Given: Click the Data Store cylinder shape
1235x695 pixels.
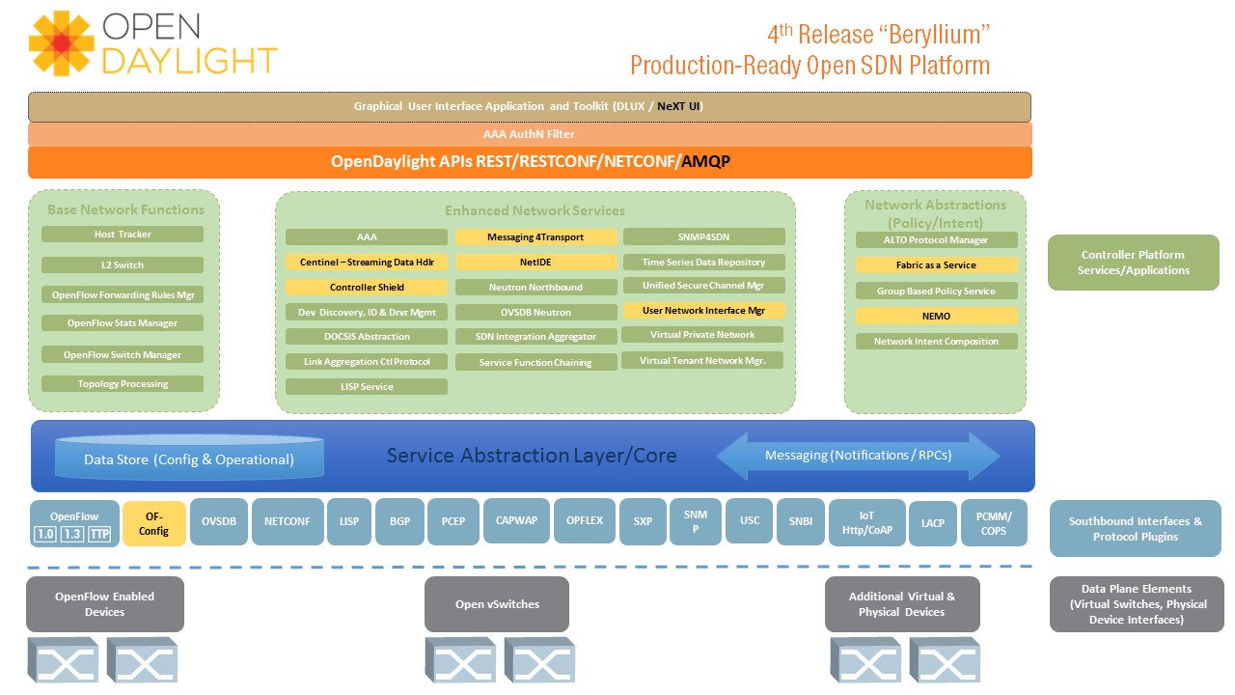Looking at the screenshot, I should click(x=189, y=458).
